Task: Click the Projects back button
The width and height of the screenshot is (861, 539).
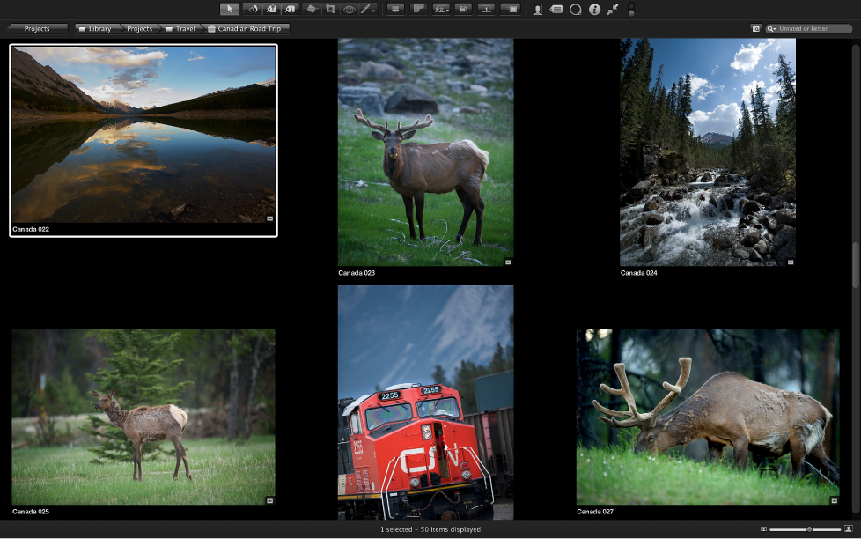Action: point(37,29)
